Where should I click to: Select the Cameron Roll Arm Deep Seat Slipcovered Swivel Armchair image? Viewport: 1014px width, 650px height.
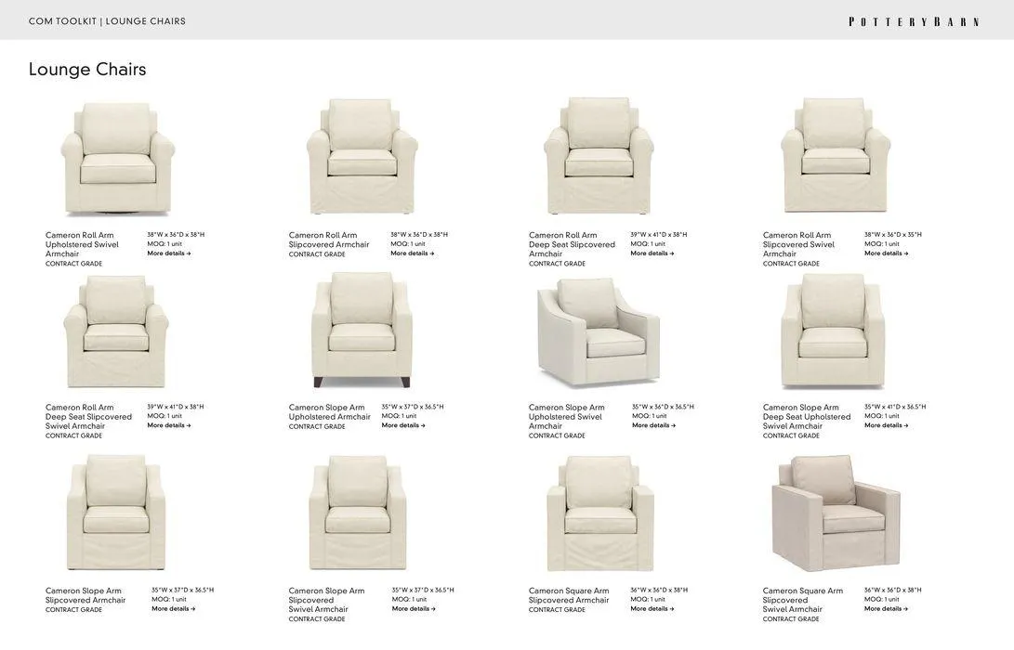[x=116, y=332]
